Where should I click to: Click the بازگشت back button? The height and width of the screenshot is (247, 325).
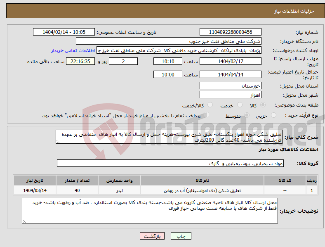(152, 236)
